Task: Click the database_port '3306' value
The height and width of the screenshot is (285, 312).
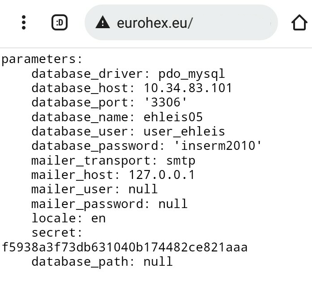Action: tap(166, 102)
